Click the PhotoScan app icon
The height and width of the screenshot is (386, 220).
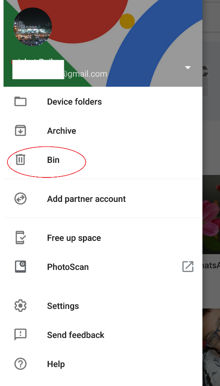20,267
